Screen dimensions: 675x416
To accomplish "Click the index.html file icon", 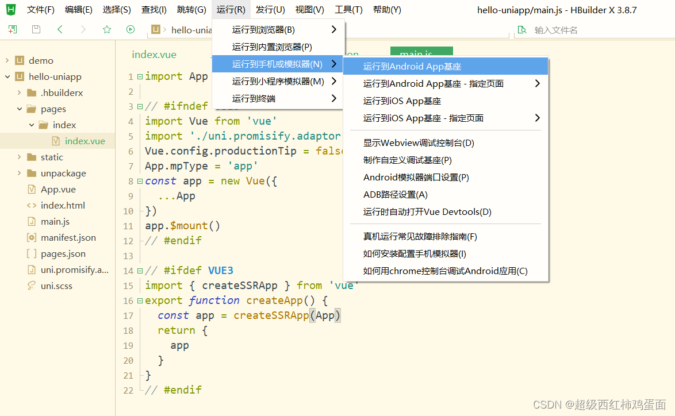I will [32, 206].
